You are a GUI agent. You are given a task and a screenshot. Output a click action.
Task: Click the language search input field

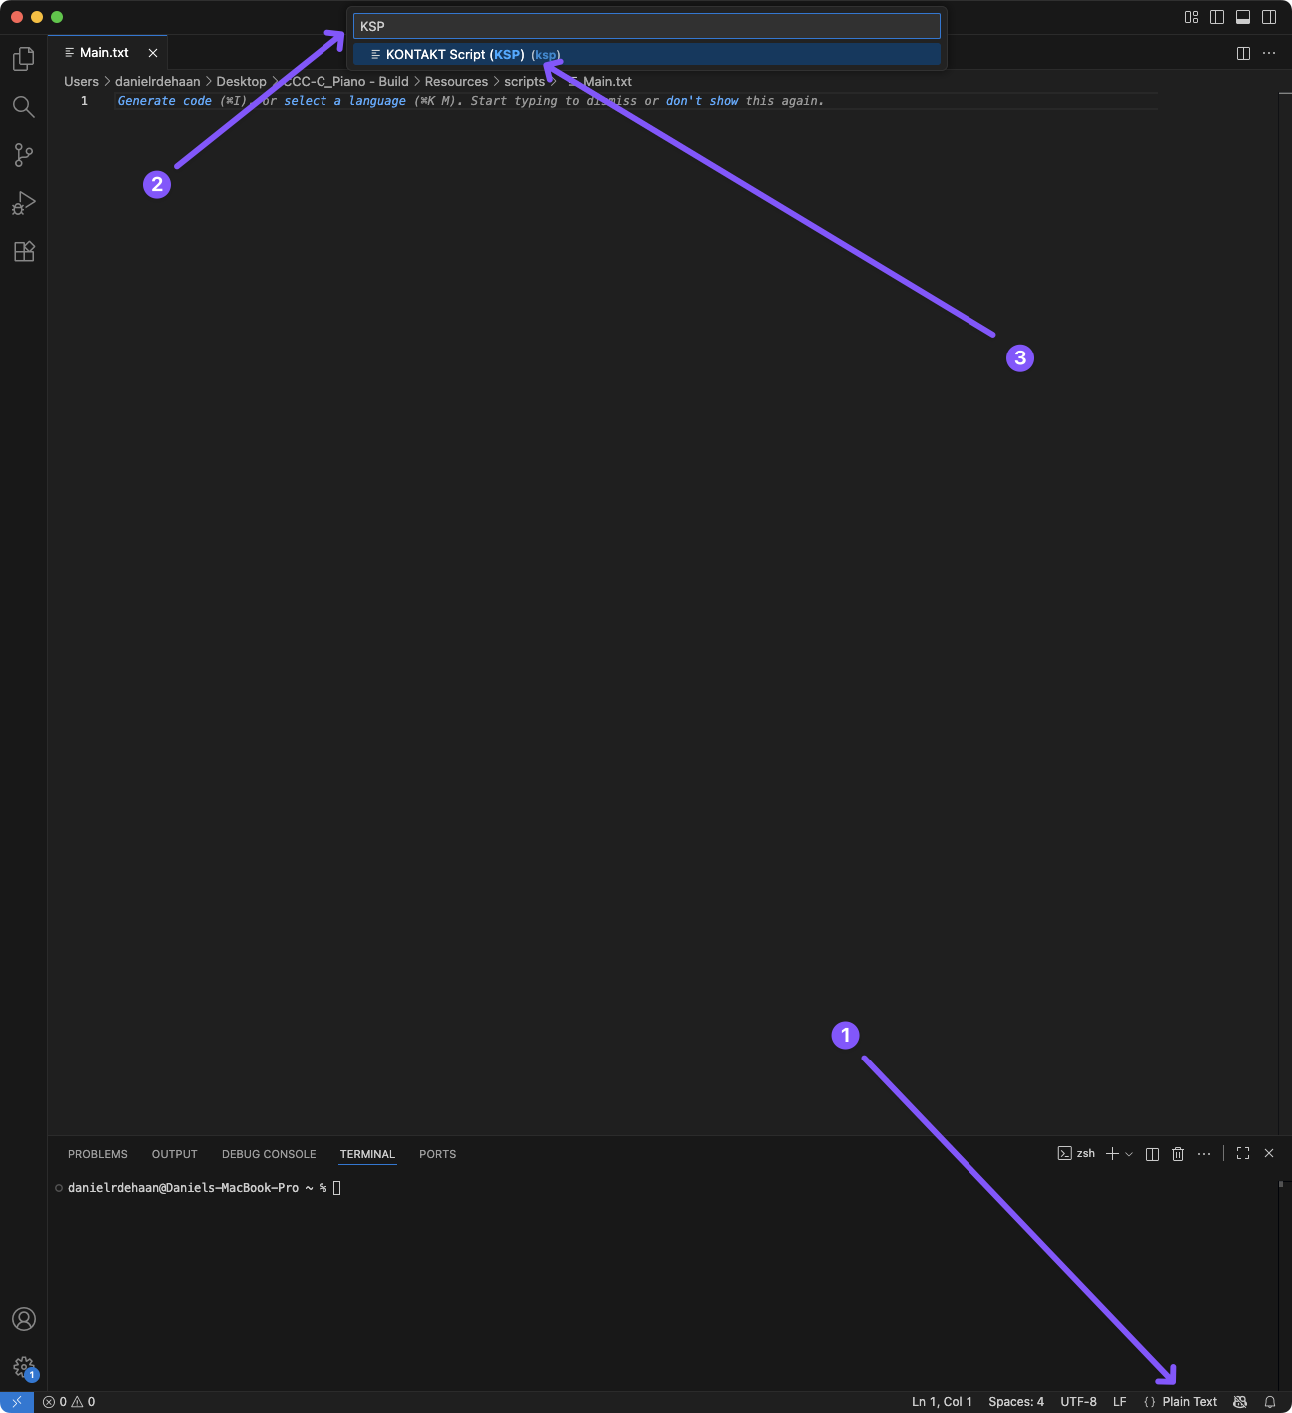tap(646, 26)
